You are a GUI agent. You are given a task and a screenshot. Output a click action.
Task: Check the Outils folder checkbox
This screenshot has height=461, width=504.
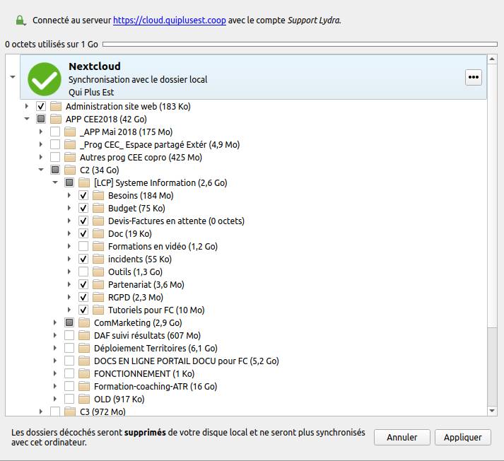click(x=83, y=272)
